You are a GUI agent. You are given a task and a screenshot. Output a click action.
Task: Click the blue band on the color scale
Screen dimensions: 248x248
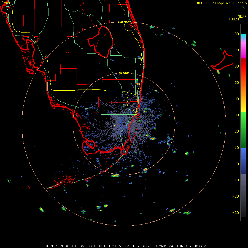tap(243, 161)
